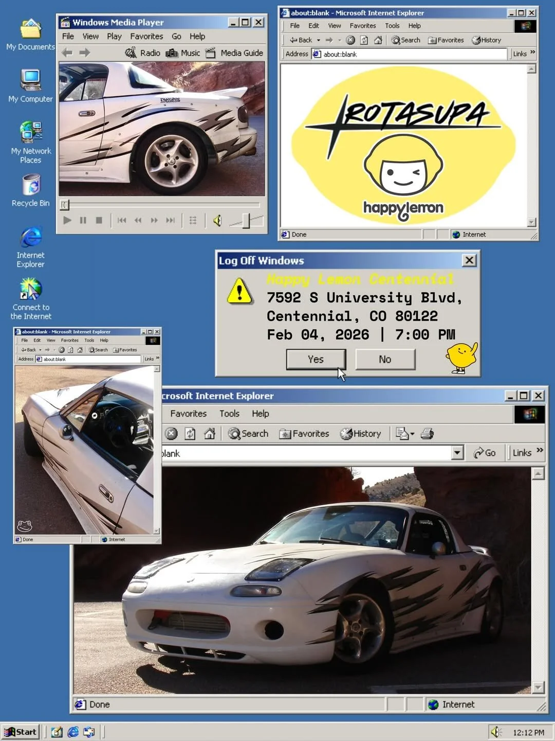Launch Internet Explorer from quick launch
Screen dimensions: 555x741
(73, 732)
